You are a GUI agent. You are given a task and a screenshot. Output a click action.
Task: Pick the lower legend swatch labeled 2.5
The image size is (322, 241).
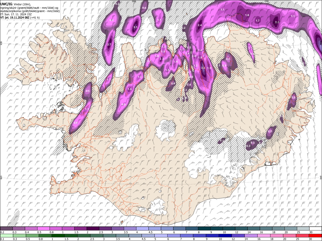(97, 235)
